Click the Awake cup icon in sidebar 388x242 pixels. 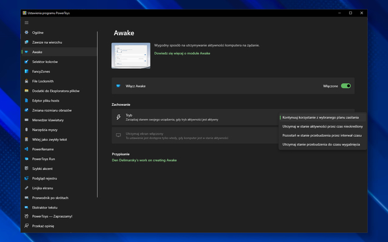click(27, 52)
